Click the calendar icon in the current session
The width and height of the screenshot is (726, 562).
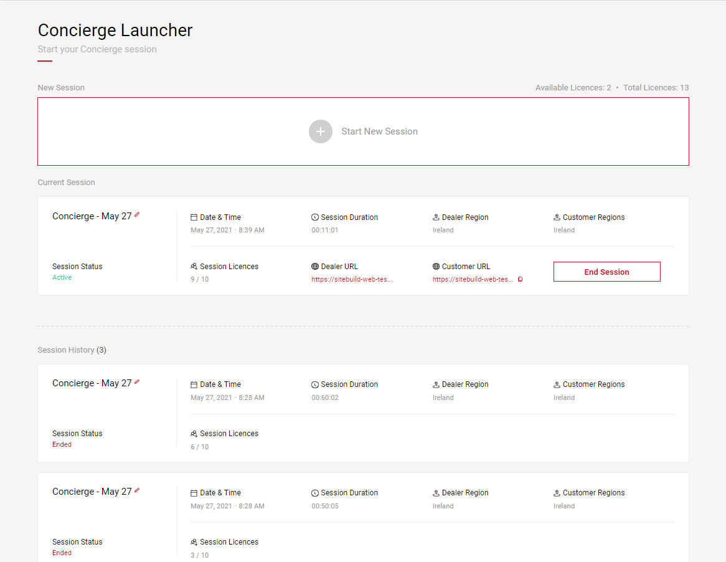(x=194, y=217)
